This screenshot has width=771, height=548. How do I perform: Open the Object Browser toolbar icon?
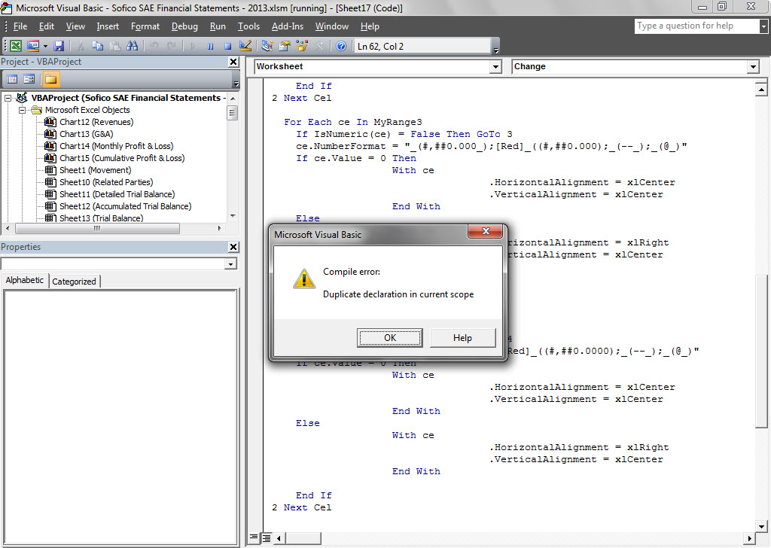301,46
